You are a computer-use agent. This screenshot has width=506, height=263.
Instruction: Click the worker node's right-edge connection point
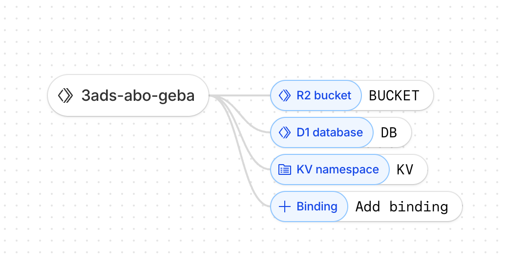[209, 95]
